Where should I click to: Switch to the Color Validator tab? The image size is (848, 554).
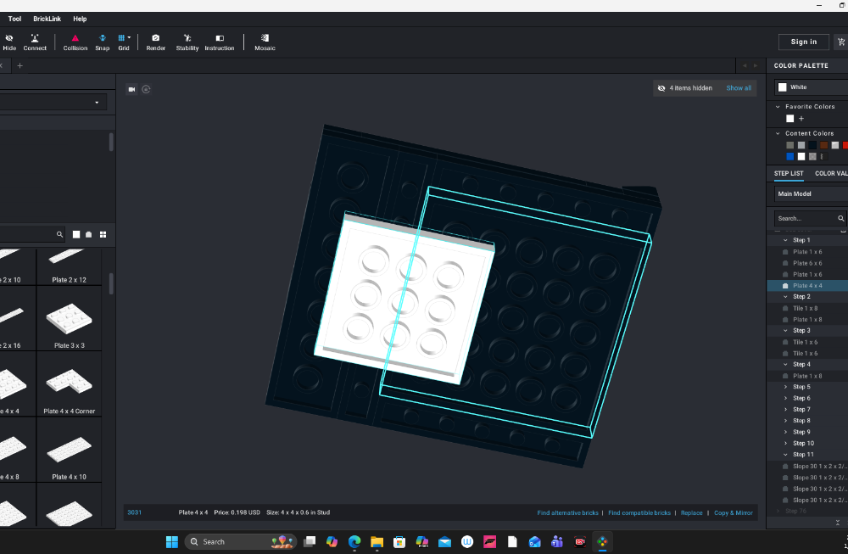(x=830, y=174)
